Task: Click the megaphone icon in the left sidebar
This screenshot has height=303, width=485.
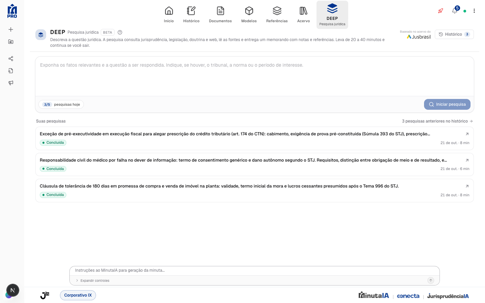Action: pos(11,83)
